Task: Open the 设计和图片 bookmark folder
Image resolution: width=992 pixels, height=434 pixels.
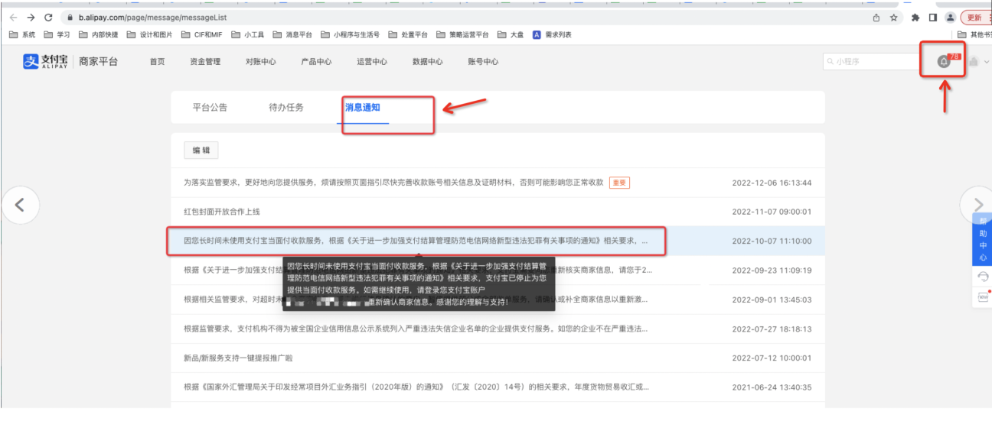Action: click(150, 34)
